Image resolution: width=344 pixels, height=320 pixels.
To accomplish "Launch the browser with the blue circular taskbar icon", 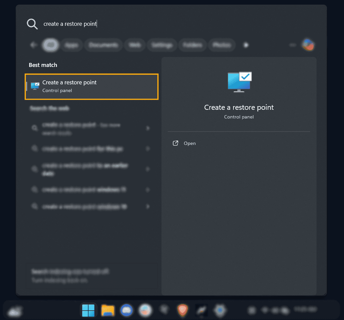I will 126,310.
